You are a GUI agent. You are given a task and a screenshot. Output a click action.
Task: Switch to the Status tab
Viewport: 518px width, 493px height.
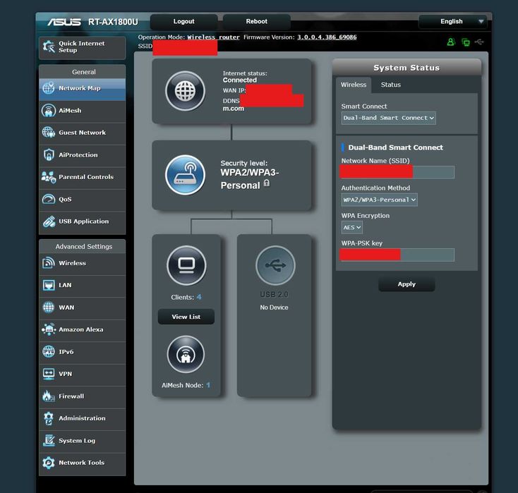tap(391, 85)
